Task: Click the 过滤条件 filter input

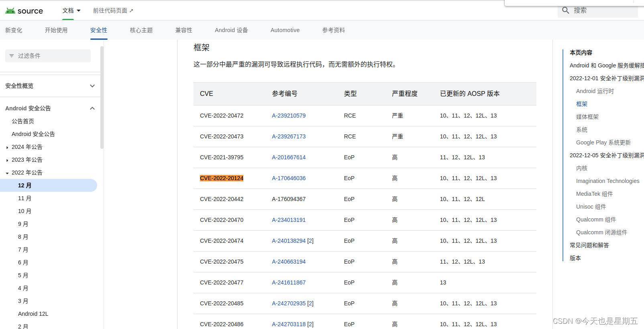Action: pyautogui.click(x=48, y=56)
